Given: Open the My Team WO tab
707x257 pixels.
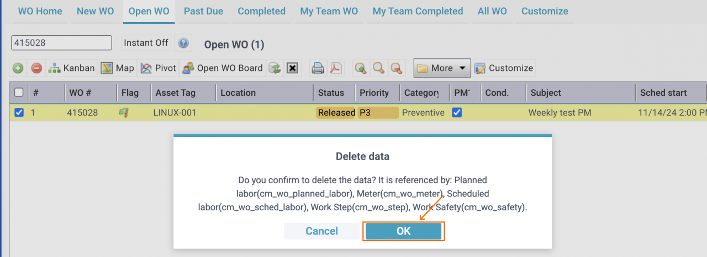Looking at the screenshot, I should click(x=329, y=11).
